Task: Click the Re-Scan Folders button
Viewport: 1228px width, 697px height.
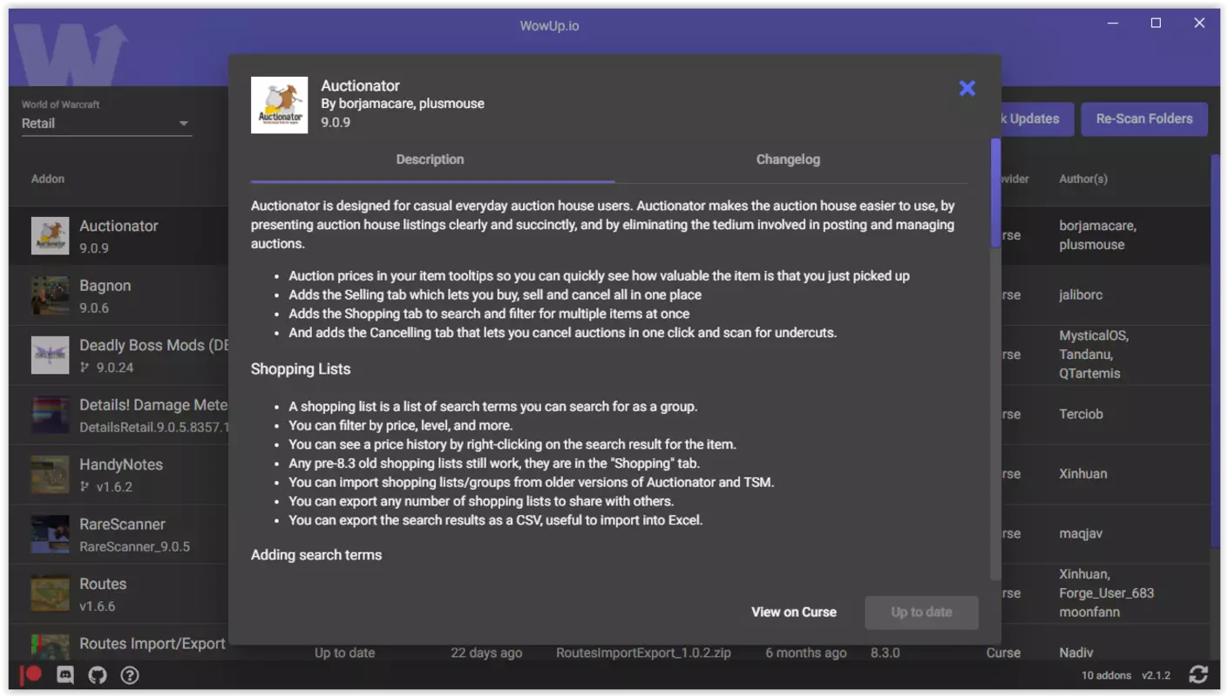Action: pyautogui.click(x=1144, y=119)
